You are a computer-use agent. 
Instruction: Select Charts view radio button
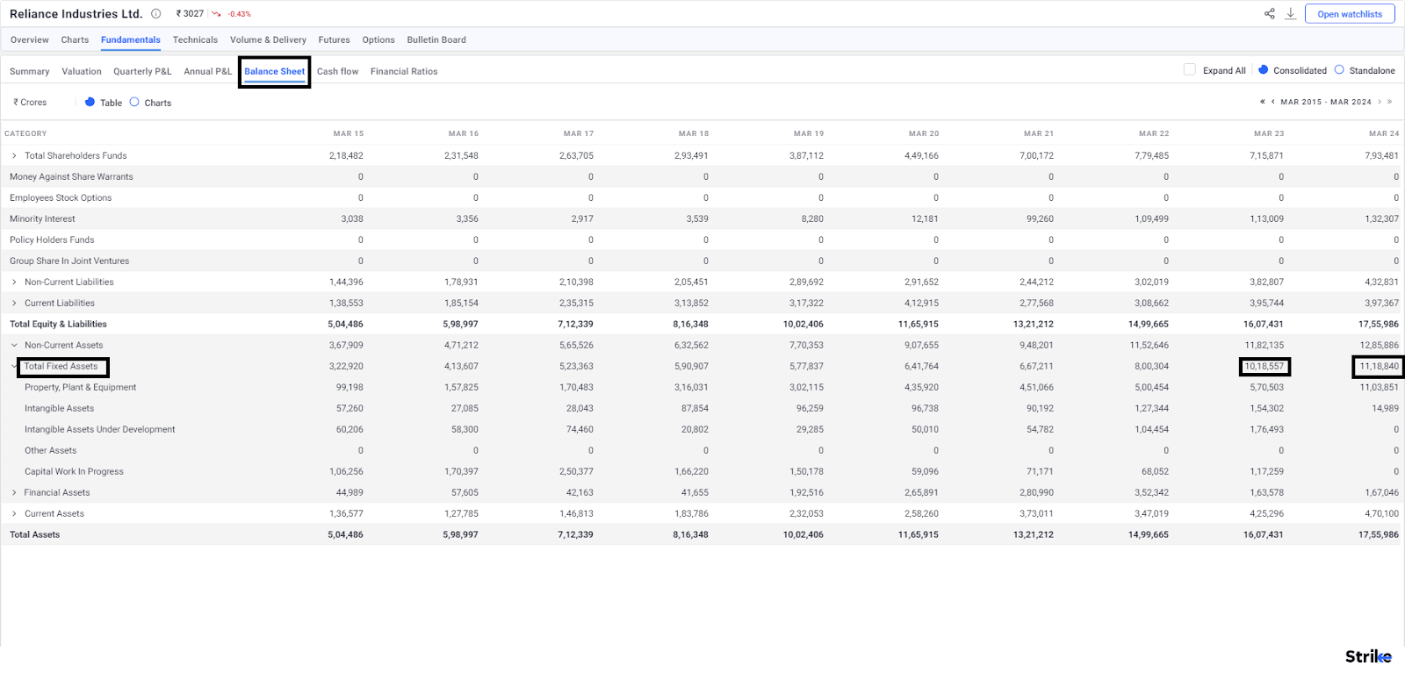tap(134, 102)
